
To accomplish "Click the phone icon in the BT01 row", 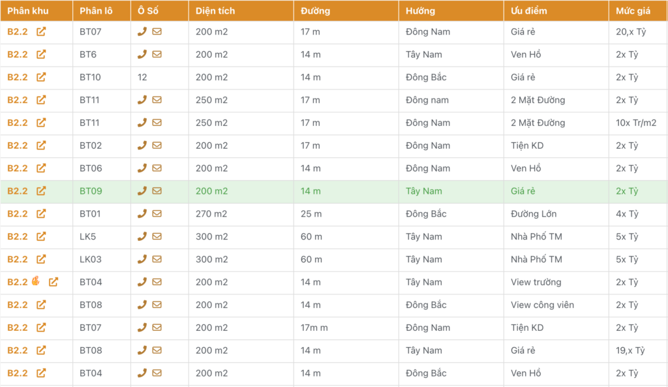I will point(142,213).
